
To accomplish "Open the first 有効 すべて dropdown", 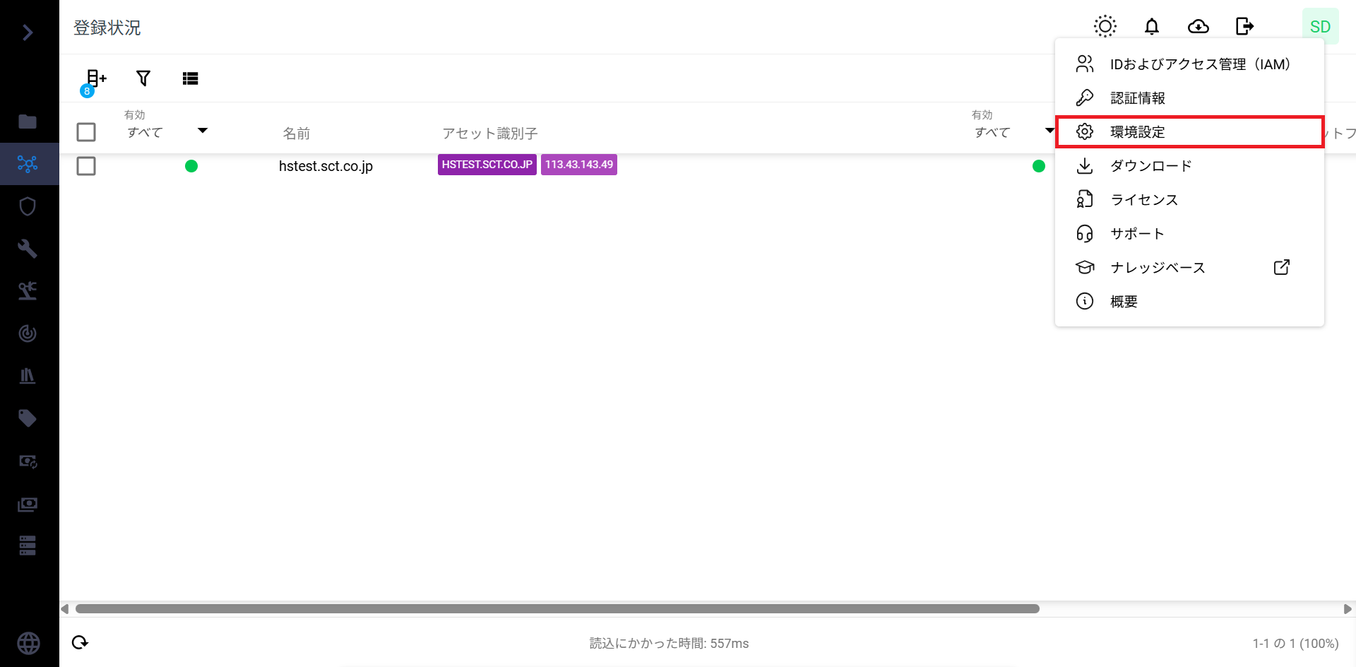I will tap(167, 131).
